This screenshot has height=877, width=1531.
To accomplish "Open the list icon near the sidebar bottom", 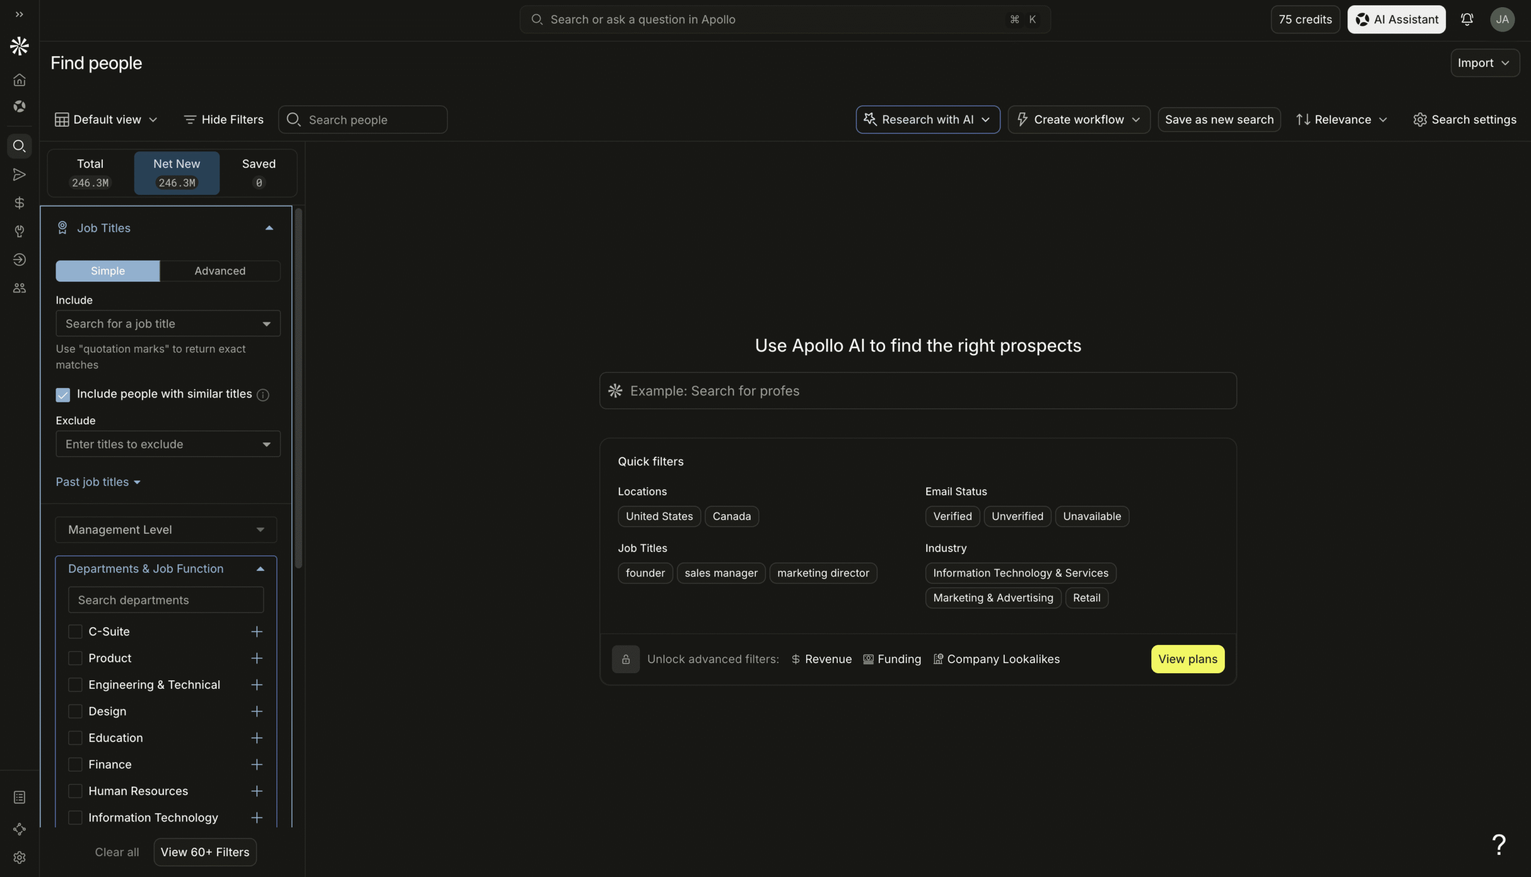I will pos(19,797).
